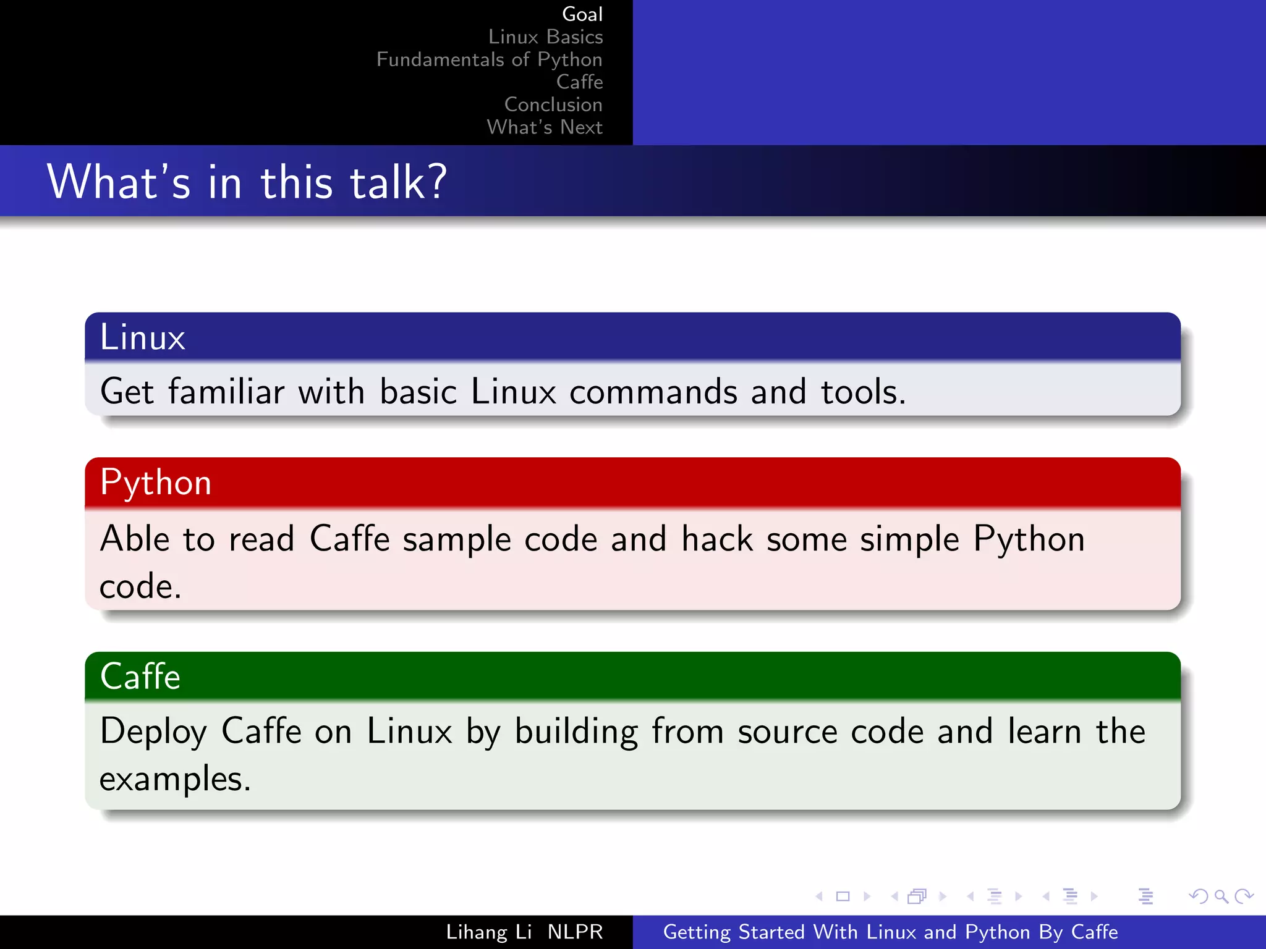Click the go-forward circular arrow icon
The width and height of the screenshot is (1266, 949).
[1244, 896]
